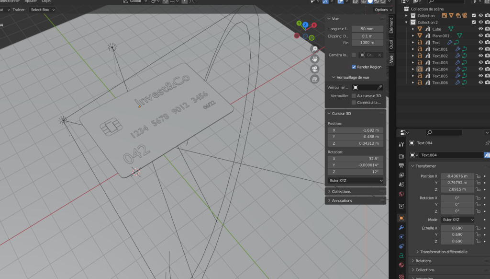This screenshot has width=490, height=279.
Task: Click the search field in Properties editor
Action: point(444,132)
